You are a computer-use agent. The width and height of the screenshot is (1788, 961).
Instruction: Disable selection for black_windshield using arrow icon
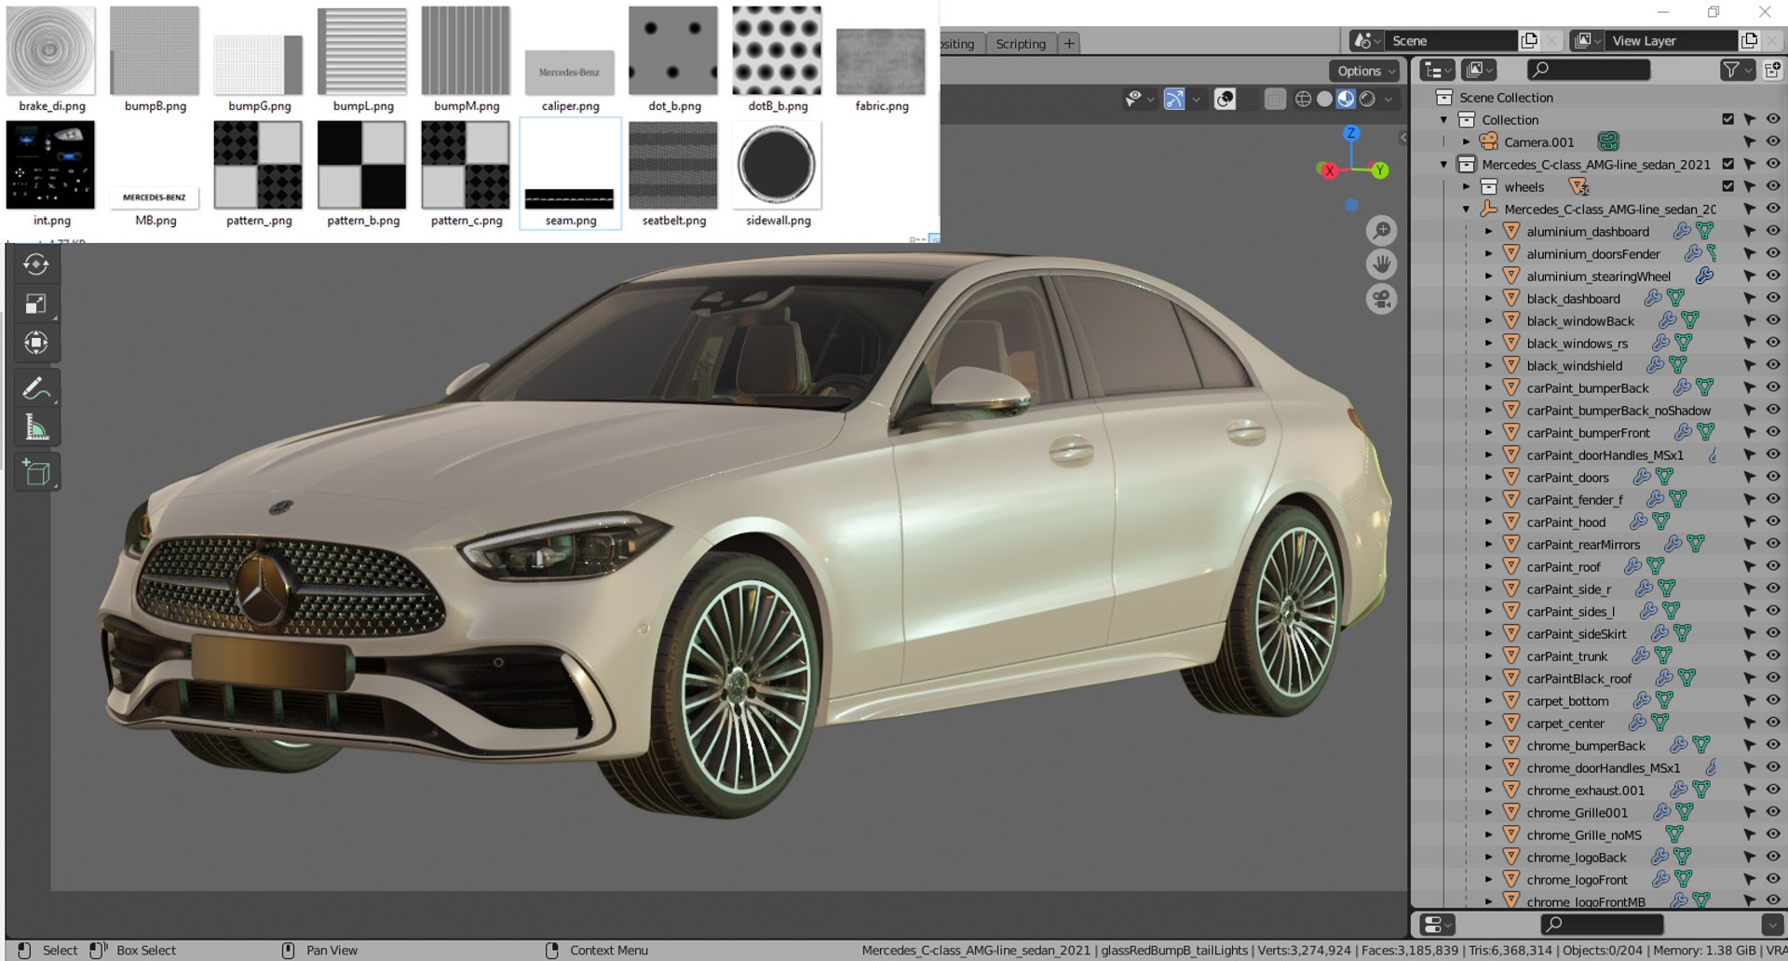(1750, 365)
